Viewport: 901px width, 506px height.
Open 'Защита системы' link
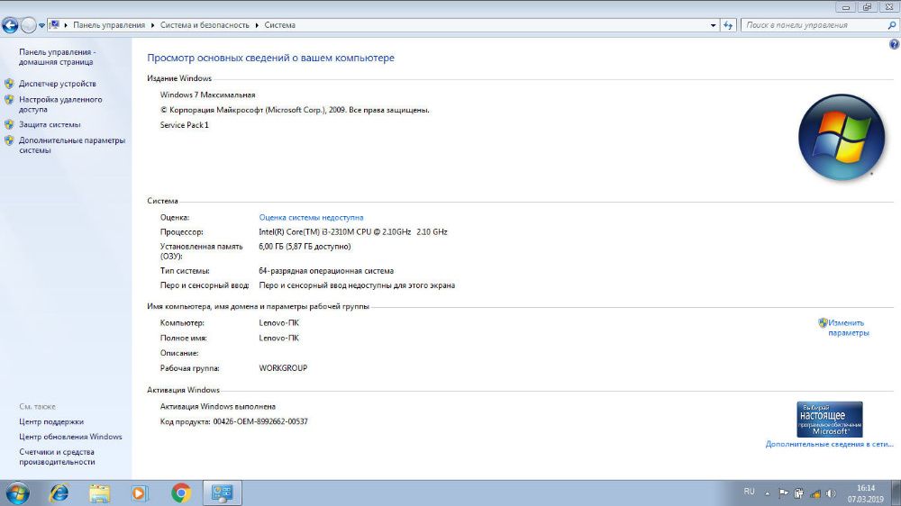coord(50,124)
